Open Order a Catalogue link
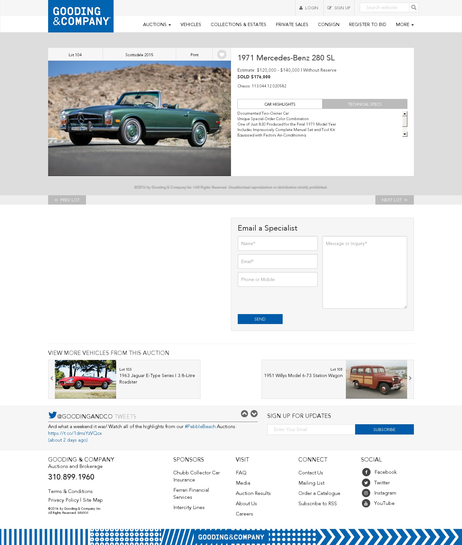Viewport: 462px width, 545px height. (x=319, y=493)
